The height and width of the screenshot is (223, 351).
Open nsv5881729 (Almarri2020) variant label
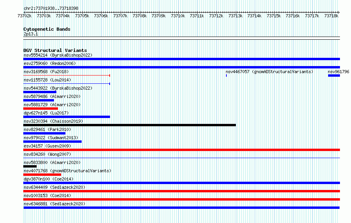coord(52,105)
